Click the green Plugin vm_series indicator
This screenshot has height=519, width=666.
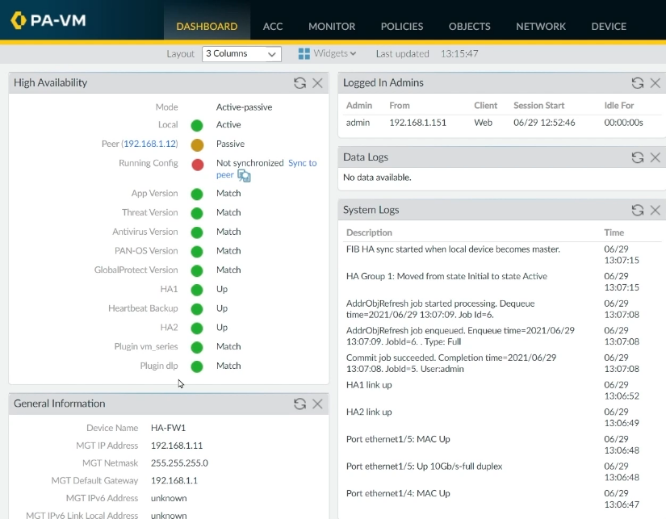coord(197,347)
